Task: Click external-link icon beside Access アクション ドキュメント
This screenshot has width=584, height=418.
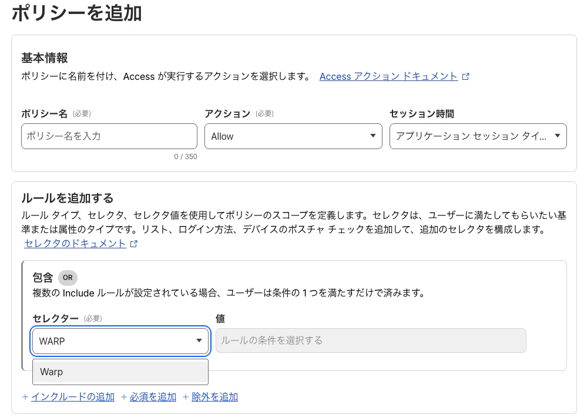Action: point(465,77)
